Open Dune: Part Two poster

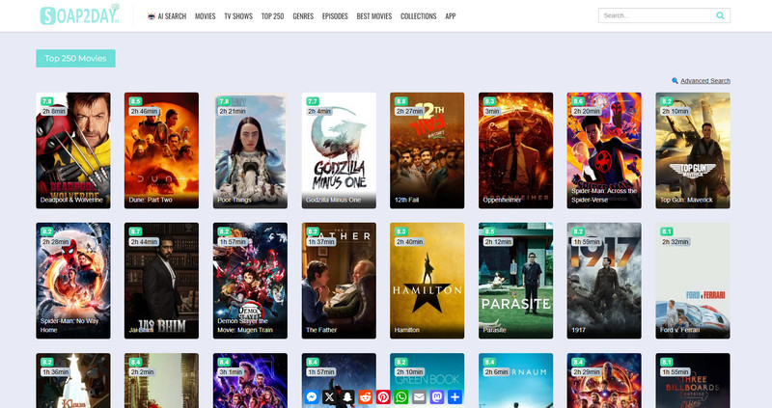pos(161,150)
